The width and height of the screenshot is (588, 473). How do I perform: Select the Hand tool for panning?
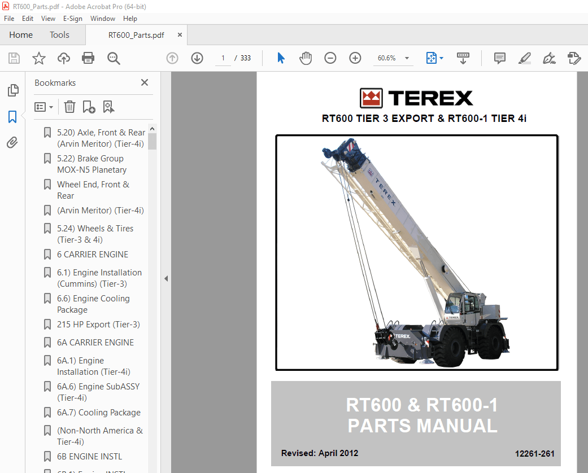coord(305,58)
